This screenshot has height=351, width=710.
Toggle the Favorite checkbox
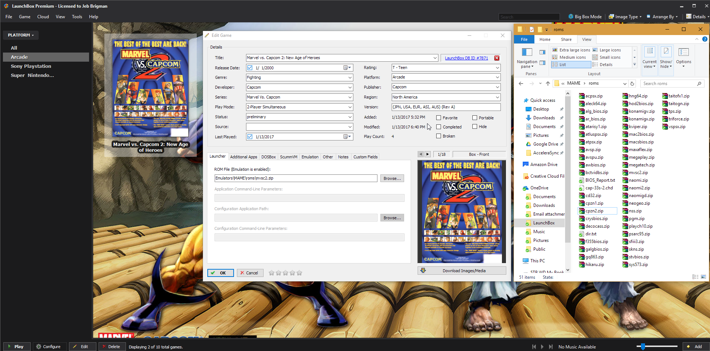[x=439, y=118]
